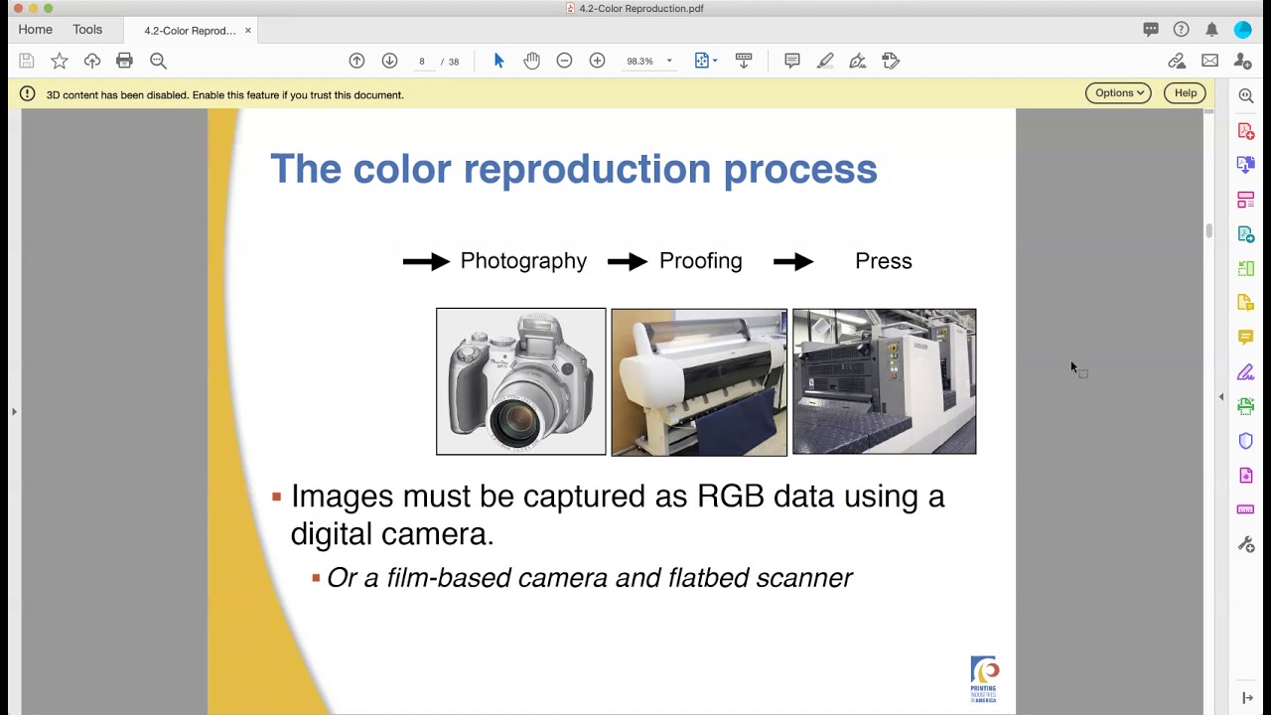This screenshot has height=715, width=1271.
Task: Add a sticky note comment
Action: click(x=792, y=61)
